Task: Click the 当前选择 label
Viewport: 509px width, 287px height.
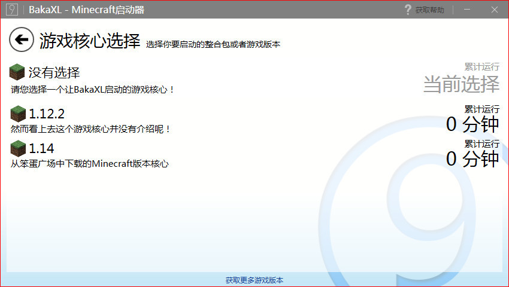Action: (x=461, y=84)
